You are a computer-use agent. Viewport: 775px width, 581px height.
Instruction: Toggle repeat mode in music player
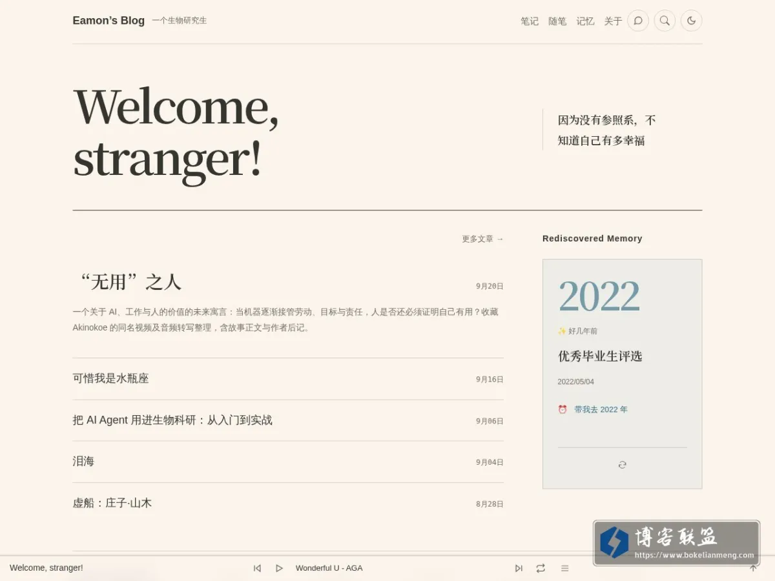point(541,568)
